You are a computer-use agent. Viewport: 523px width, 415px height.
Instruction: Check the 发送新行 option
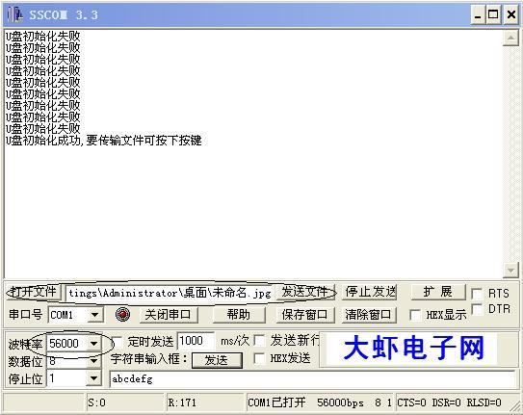coord(259,341)
